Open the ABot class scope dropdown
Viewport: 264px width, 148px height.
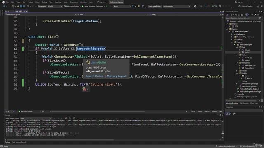(x=113, y=14)
